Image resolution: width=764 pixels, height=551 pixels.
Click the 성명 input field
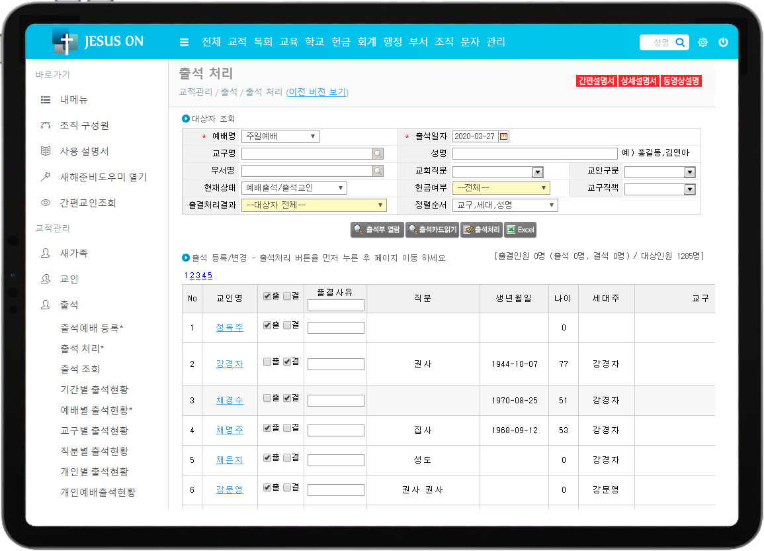click(534, 154)
